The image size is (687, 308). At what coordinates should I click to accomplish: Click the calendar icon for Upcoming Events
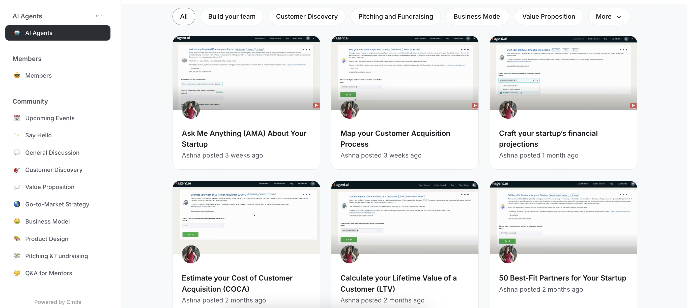pyautogui.click(x=17, y=118)
